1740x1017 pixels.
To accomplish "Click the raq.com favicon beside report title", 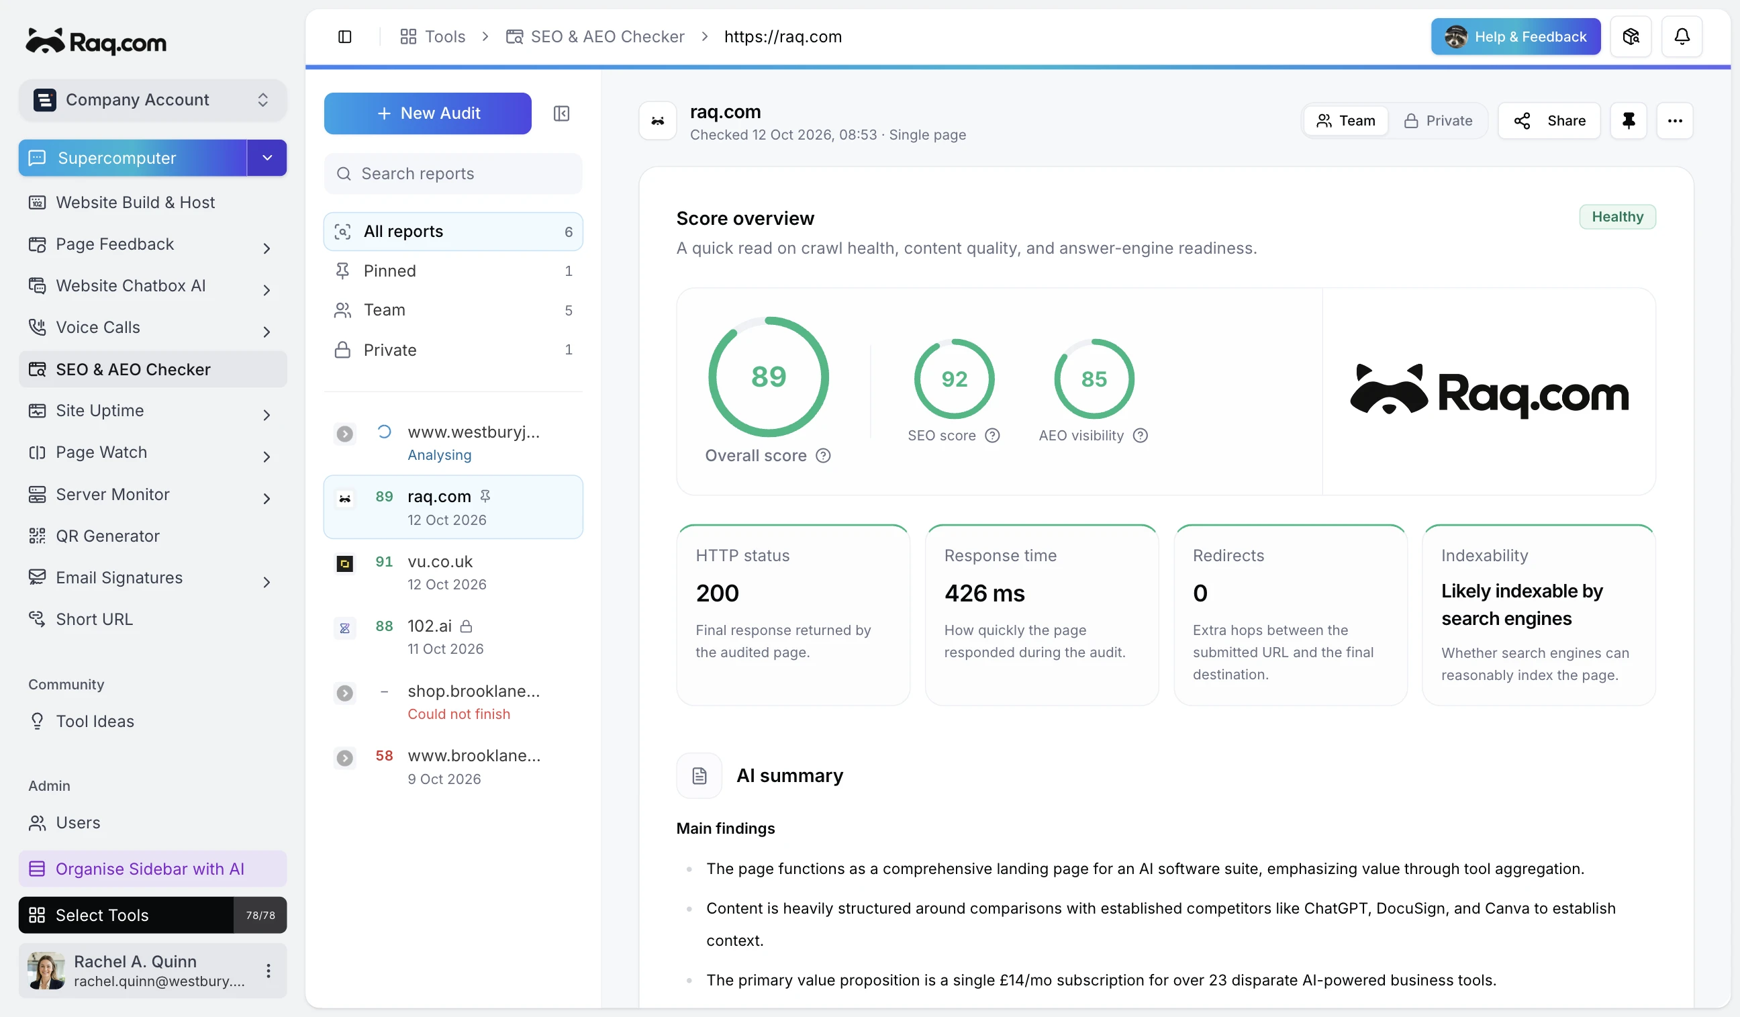I will point(657,122).
